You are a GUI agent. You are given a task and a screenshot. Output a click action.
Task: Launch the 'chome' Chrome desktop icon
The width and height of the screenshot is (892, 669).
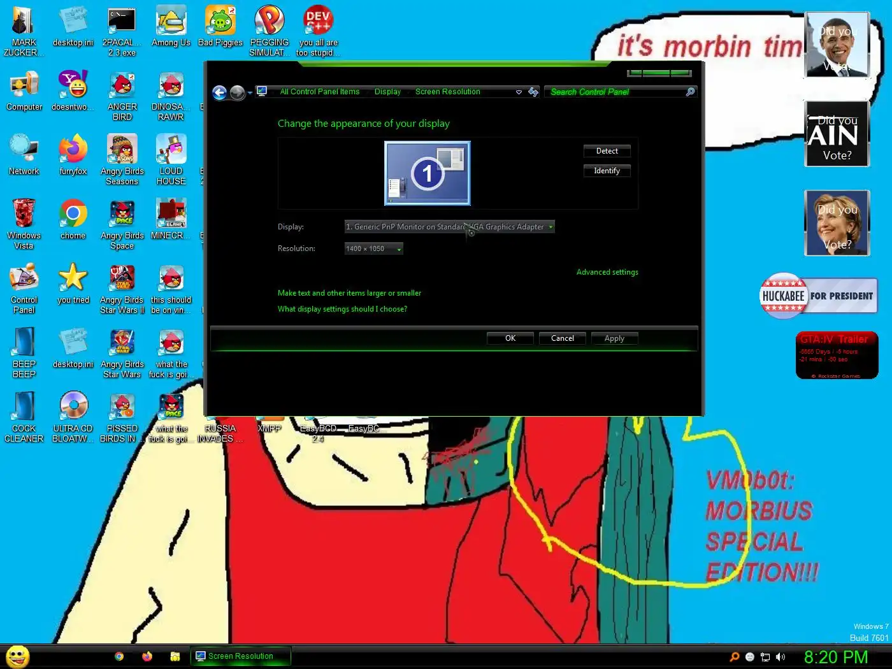[73, 220]
